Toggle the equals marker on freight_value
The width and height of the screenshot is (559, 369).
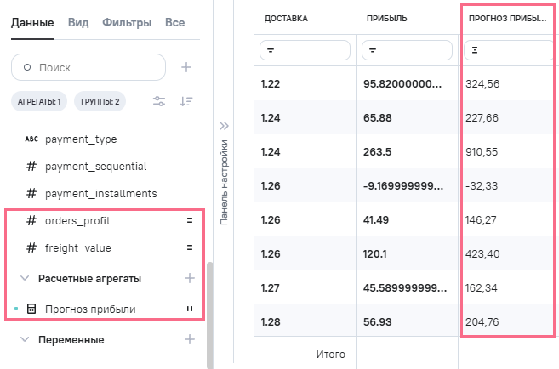point(190,248)
